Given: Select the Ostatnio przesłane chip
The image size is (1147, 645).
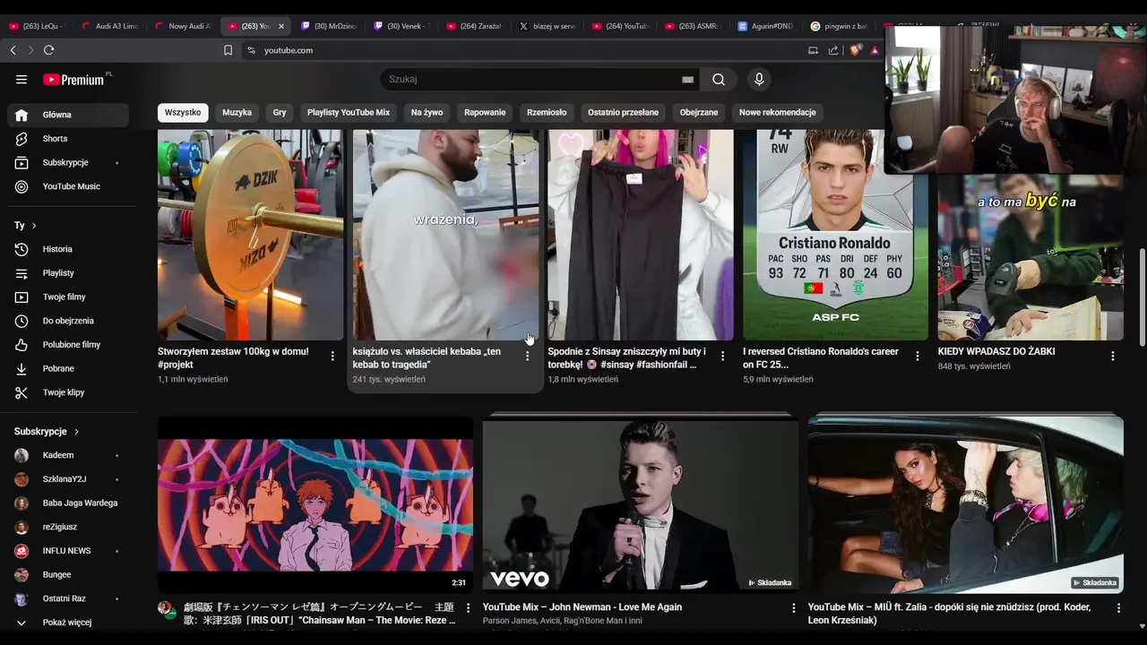Looking at the screenshot, I should (x=623, y=113).
